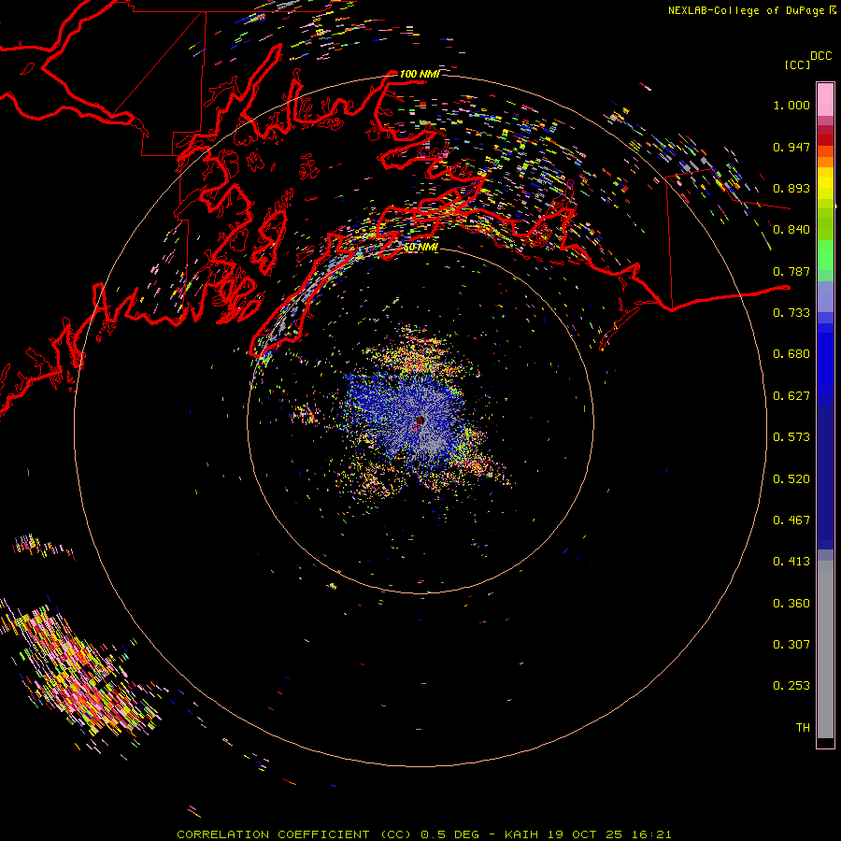
Task: Click the 100 NMI range ring label
Action: pos(420,74)
